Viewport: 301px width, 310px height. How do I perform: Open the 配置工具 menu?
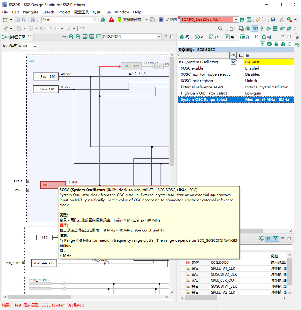[x=82, y=12]
